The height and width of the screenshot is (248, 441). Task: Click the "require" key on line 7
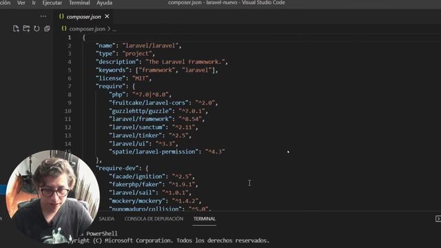110,86
